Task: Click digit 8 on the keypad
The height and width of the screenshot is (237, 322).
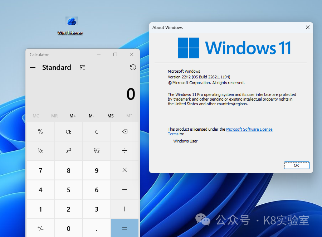Action: pos(69,170)
